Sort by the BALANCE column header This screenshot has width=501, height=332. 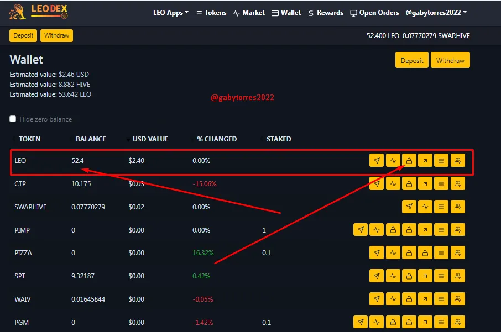tap(91, 139)
